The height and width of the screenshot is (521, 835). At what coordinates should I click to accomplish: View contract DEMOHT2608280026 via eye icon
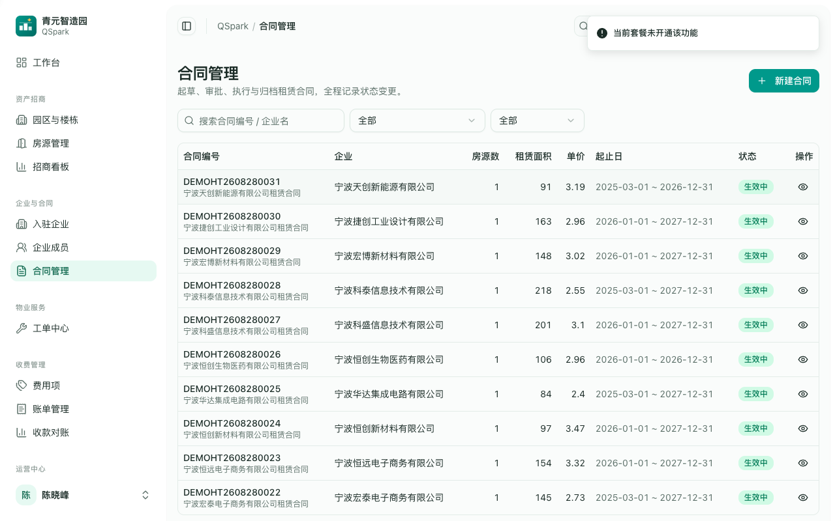click(x=803, y=359)
